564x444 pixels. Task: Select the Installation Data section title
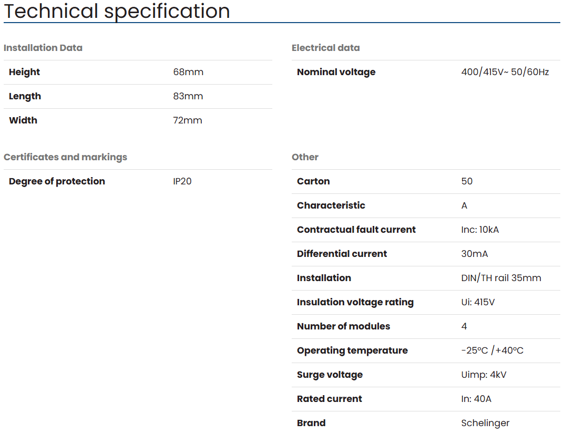click(x=43, y=48)
